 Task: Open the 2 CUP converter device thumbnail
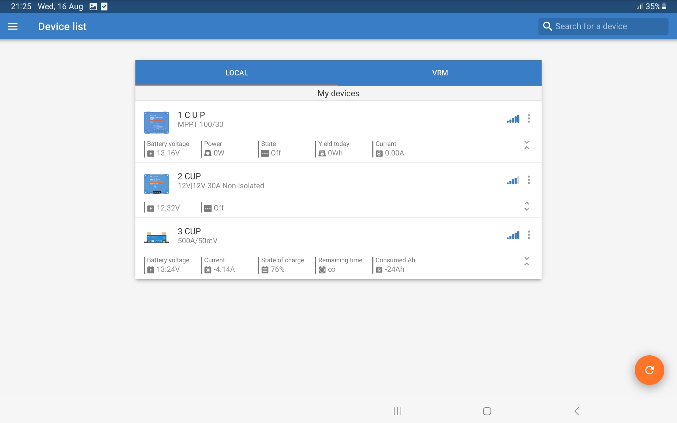157,184
